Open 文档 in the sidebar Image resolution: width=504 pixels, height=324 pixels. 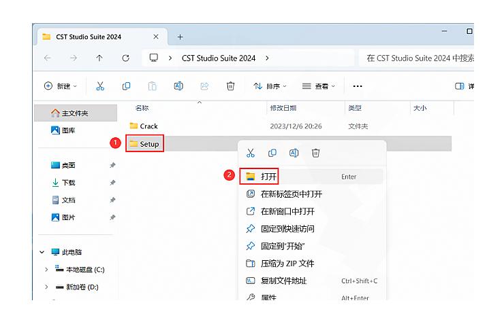pyautogui.click(x=63, y=200)
